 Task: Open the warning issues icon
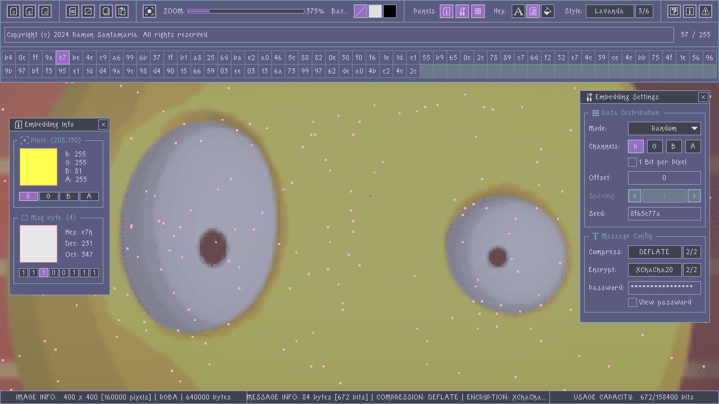706,11
